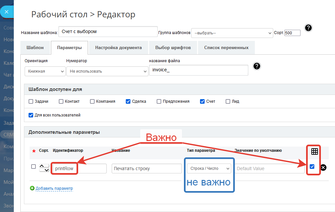This screenshot has width=335, height=212.
Task: Select the printRow row checkbox
Action: click(33, 167)
